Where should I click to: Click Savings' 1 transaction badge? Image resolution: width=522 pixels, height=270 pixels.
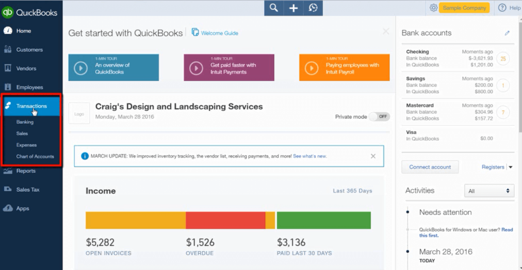[503, 86]
